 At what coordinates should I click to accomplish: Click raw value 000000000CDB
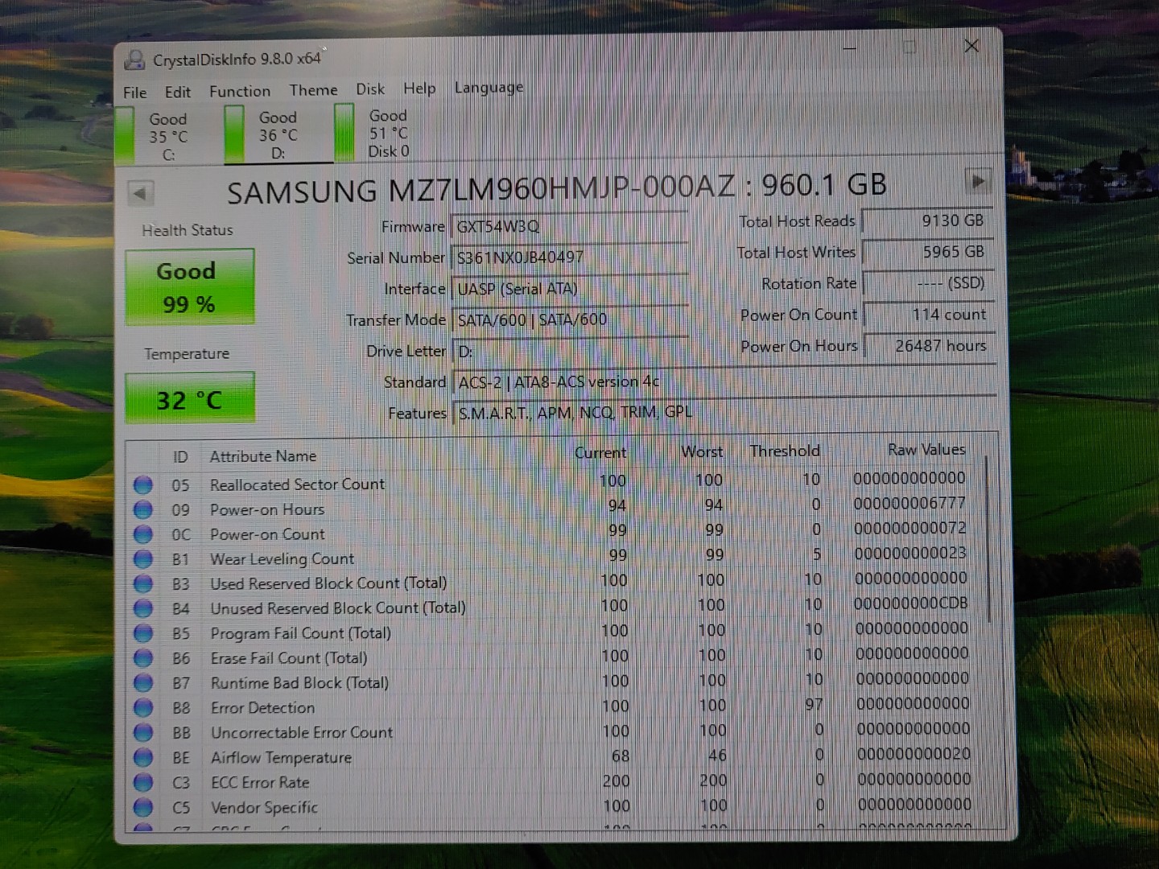coord(911,603)
